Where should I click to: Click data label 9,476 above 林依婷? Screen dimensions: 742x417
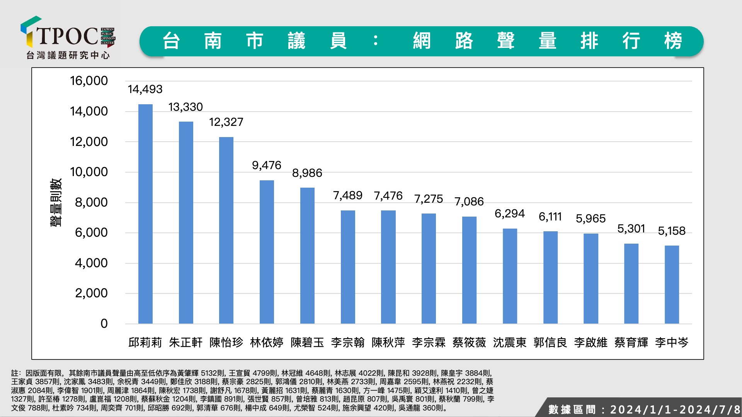266,165
